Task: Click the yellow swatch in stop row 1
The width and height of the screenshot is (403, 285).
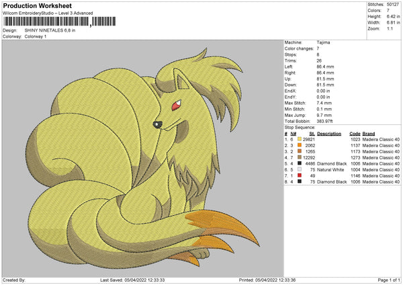Action: pyautogui.click(x=300, y=139)
